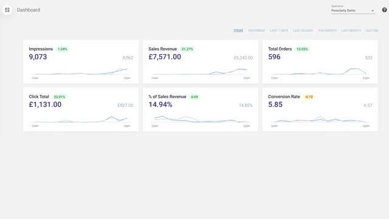Open the Custom date range option

tap(371, 30)
